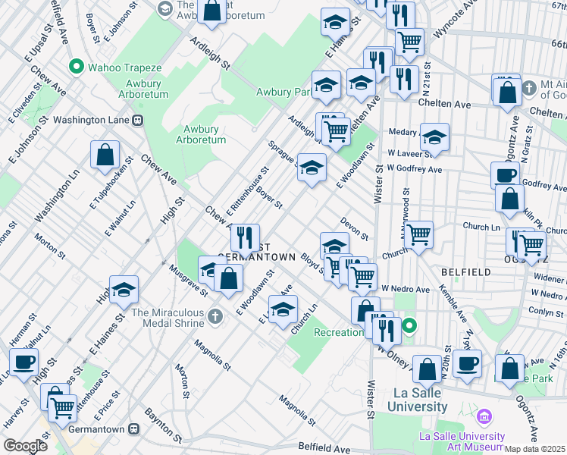Click the La Salle University label
This screenshot has width=567, height=455.
tap(418, 400)
